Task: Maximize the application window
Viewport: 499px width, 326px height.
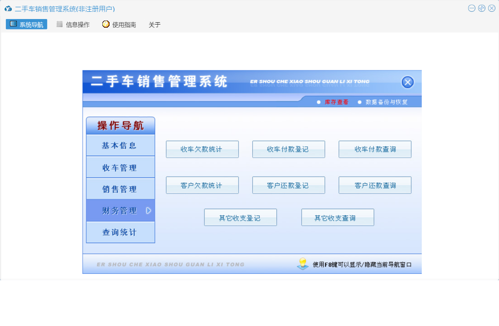Action: pyautogui.click(x=481, y=8)
